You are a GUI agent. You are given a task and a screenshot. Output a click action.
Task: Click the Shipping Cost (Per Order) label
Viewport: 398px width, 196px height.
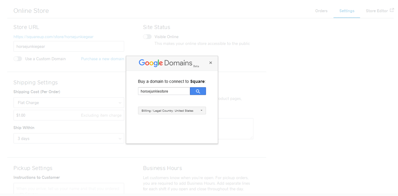(x=37, y=92)
